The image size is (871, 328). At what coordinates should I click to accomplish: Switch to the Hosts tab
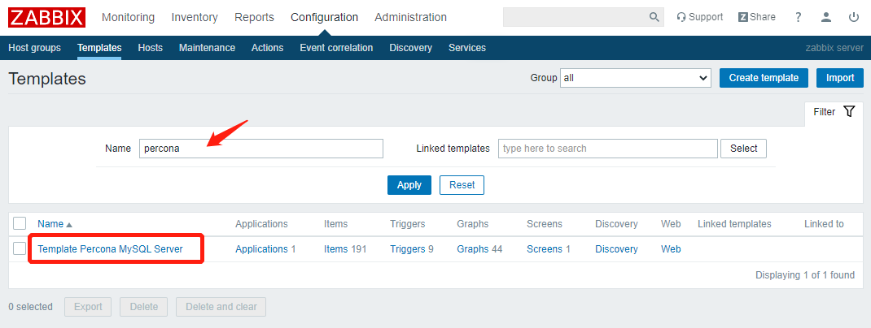tap(150, 48)
